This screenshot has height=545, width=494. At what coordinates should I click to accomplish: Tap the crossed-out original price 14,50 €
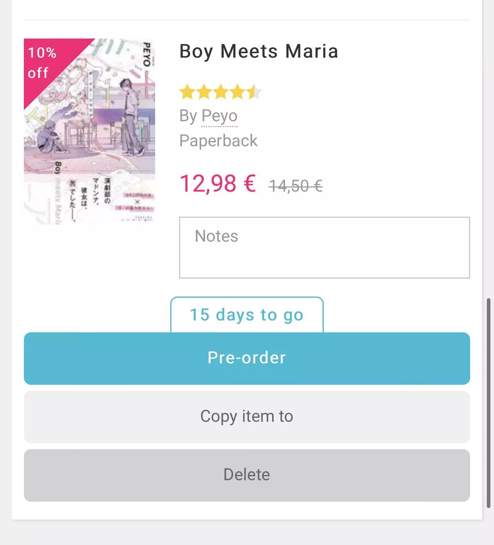click(x=296, y=185)
